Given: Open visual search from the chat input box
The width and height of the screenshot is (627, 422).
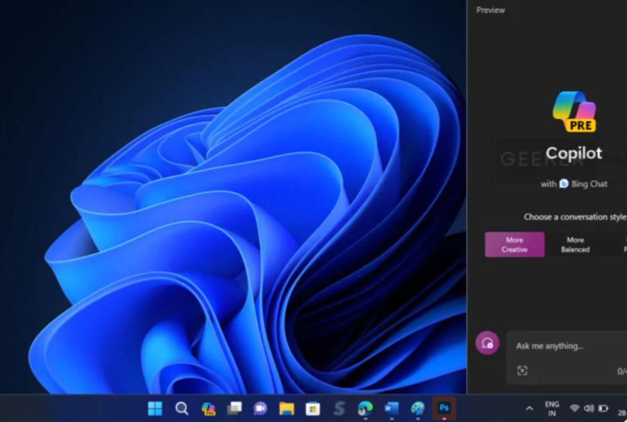Looking at the screenshot, I should (x=524, y=370).
